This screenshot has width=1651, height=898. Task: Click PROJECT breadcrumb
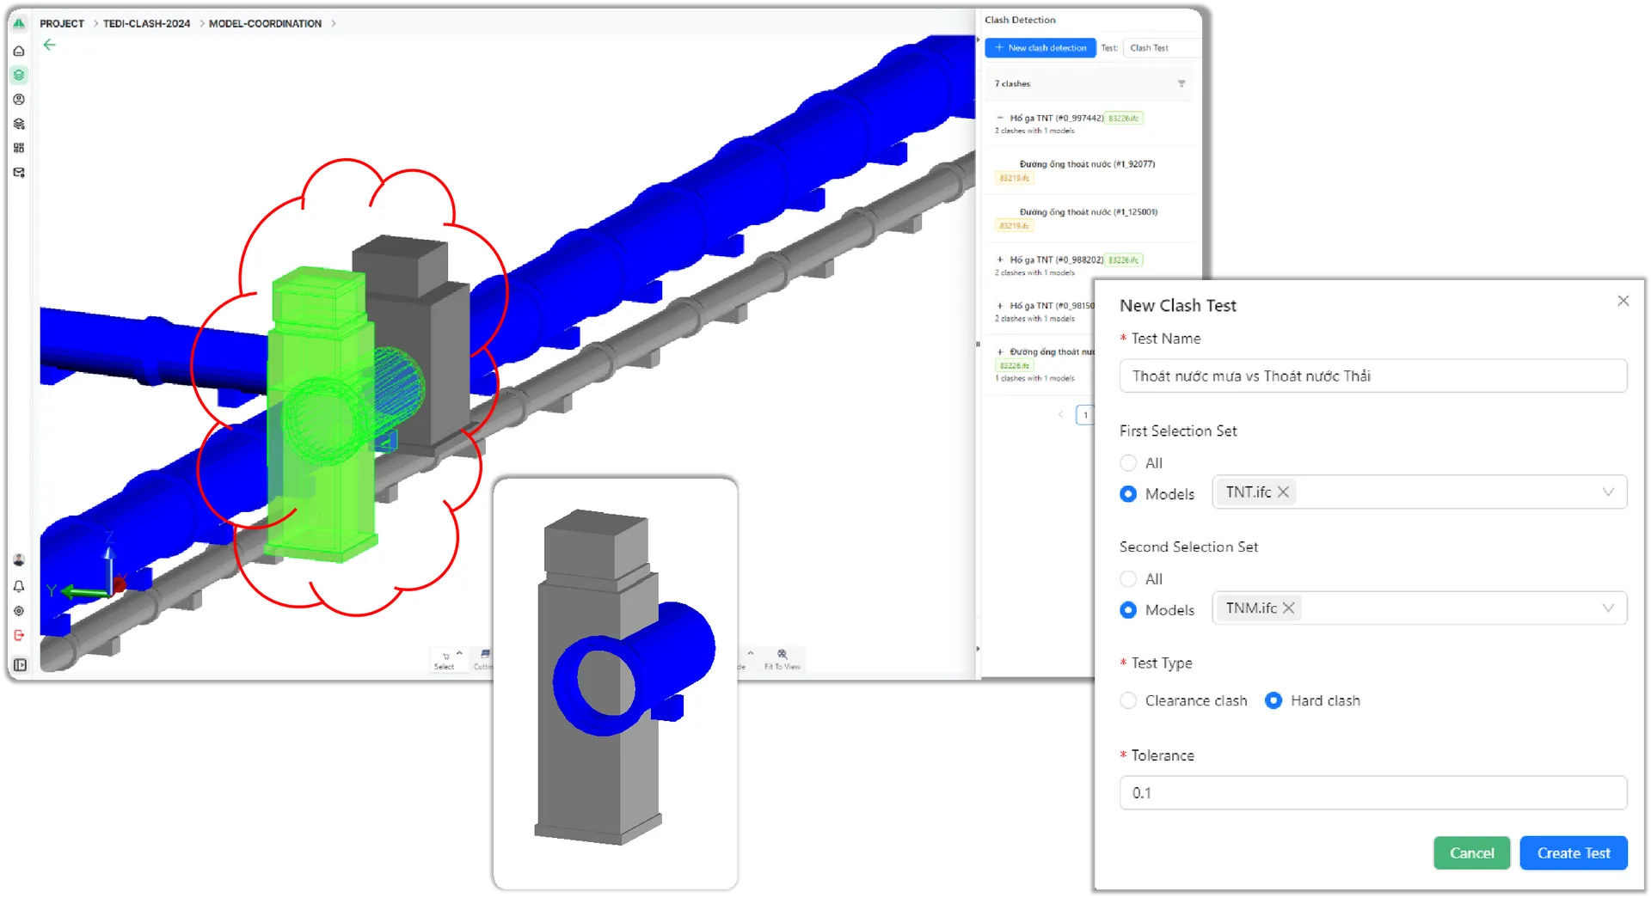62,24
